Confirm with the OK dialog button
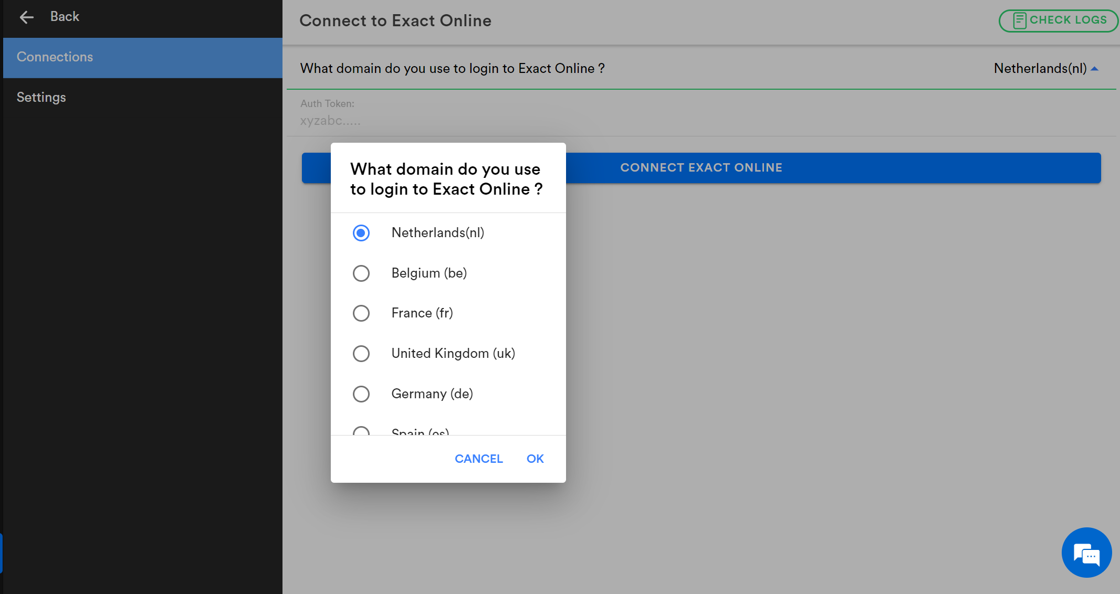The height and width of the screenshot is (594, 1120). pos(535,459)
